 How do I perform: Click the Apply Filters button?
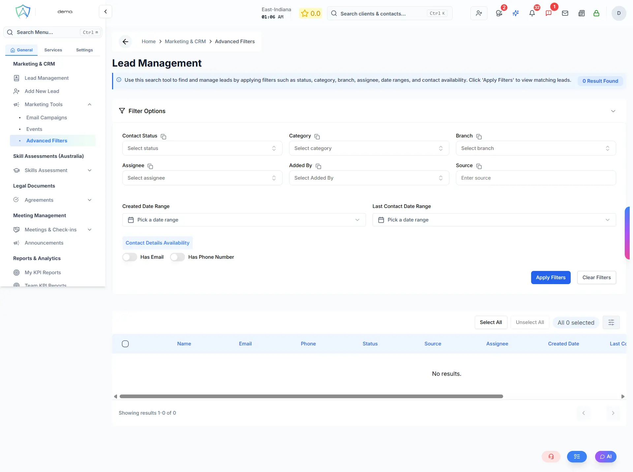click(551, 278)
